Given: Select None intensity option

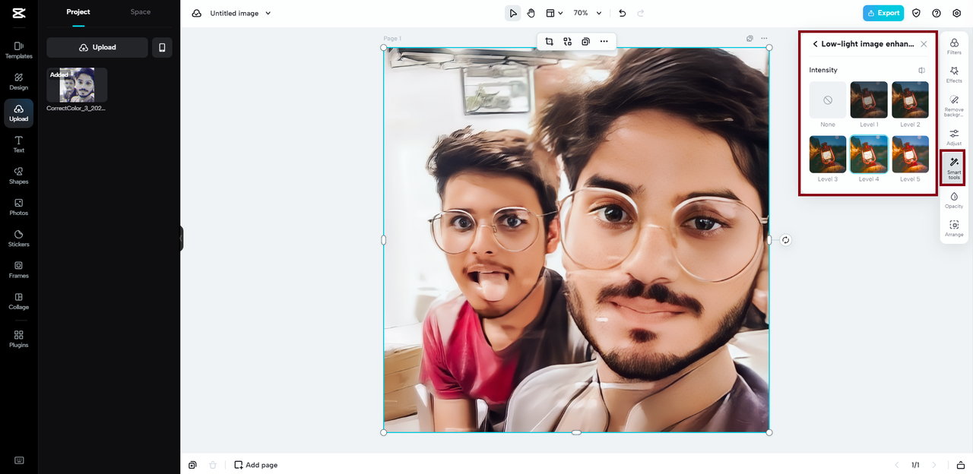Looking at the screenshot, I should tap(828, 100).
